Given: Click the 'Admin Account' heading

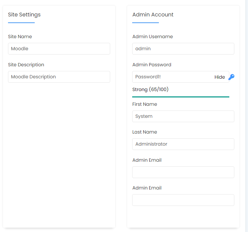Looking at the screenshot, I should [153, 15].
